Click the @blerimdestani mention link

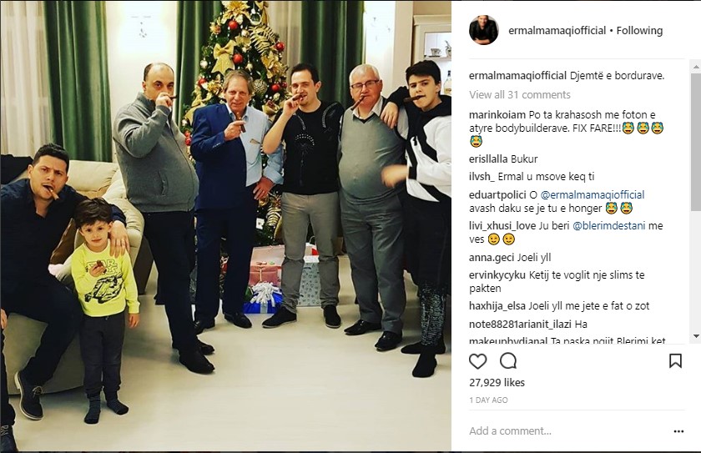point(608,225)
